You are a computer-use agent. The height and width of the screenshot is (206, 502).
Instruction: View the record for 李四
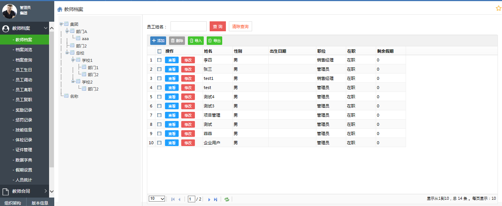[172, 60]
